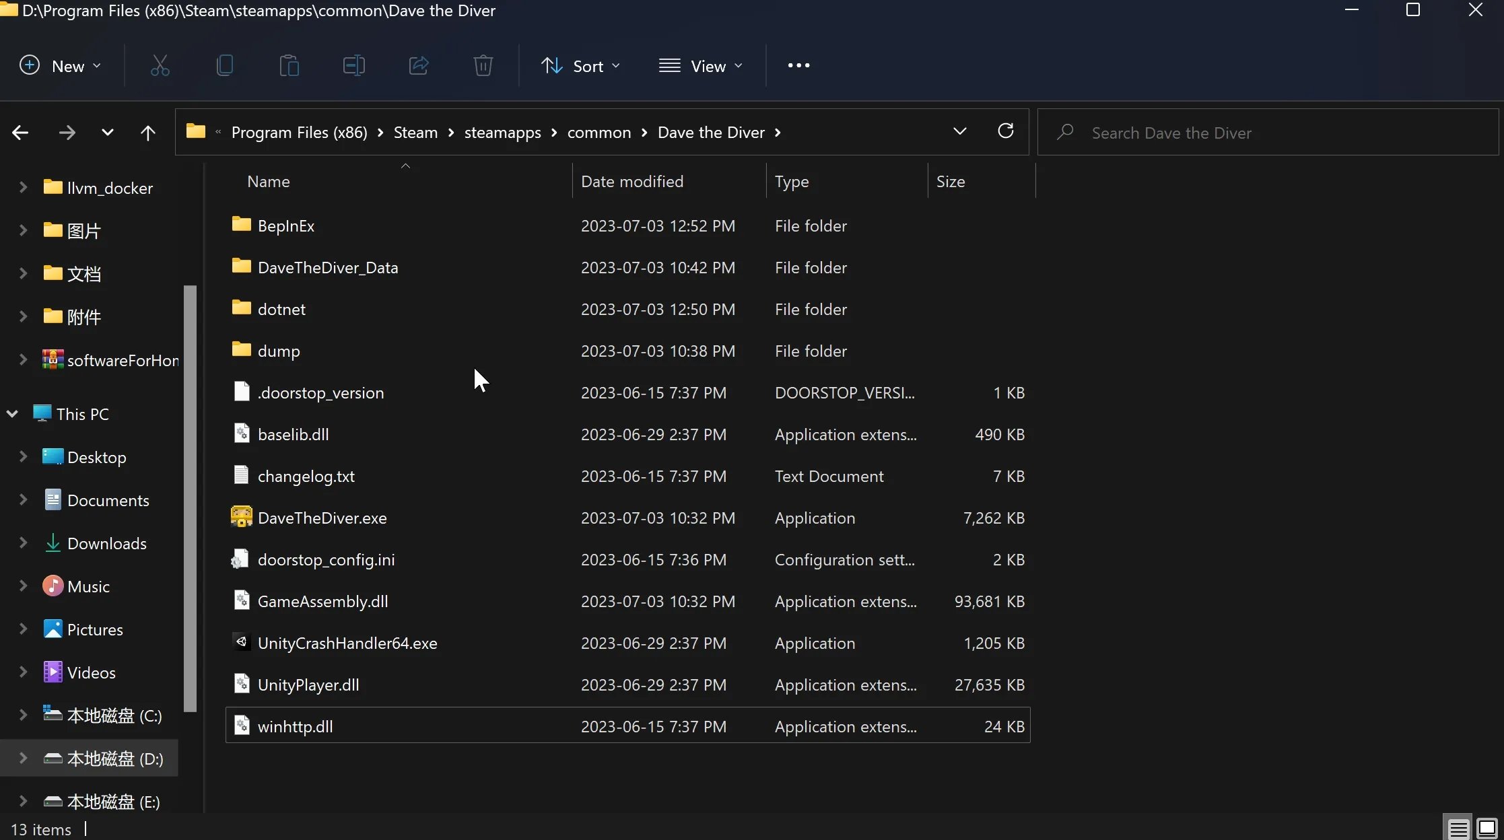Click the Share icon in toolbar
1504x840 pixels.
click(x=418, y=65)
